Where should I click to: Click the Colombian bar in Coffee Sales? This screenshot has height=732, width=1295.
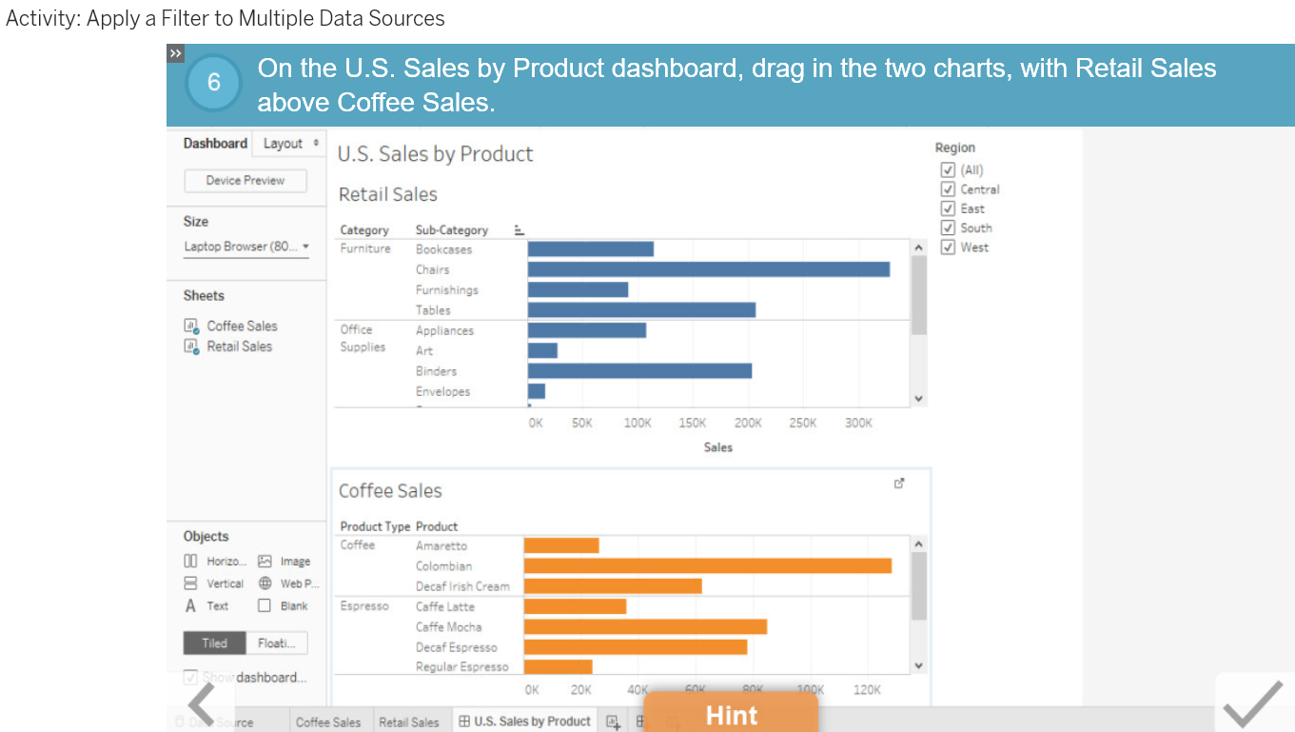click(x=708, y=566)
